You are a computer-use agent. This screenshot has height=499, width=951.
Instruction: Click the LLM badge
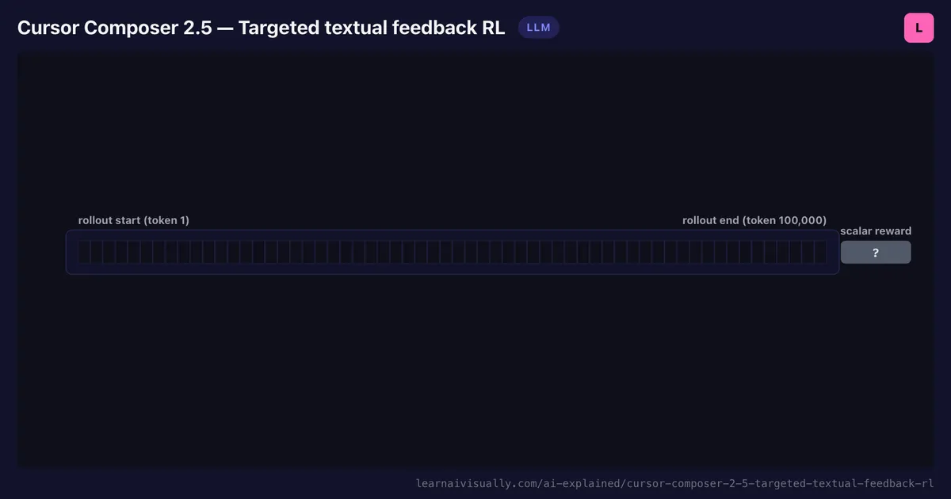point(539,28)
